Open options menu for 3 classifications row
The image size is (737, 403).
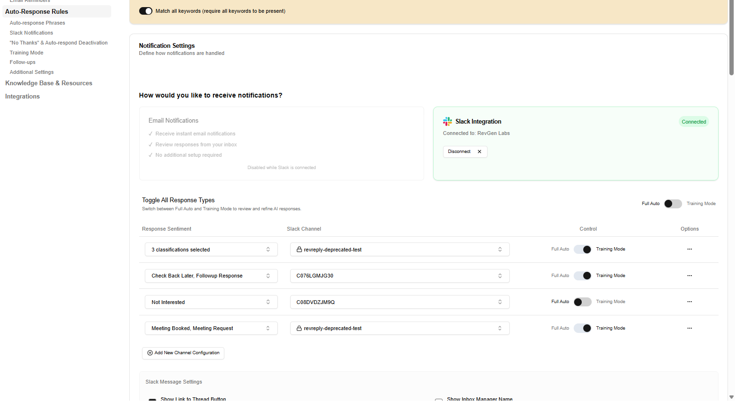coord(689,249)
